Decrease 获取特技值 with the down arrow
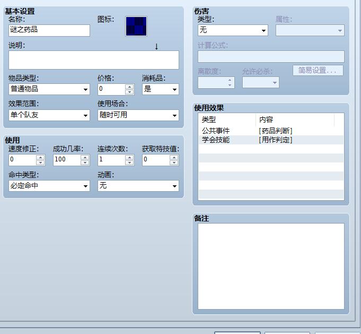 [174, 162]
